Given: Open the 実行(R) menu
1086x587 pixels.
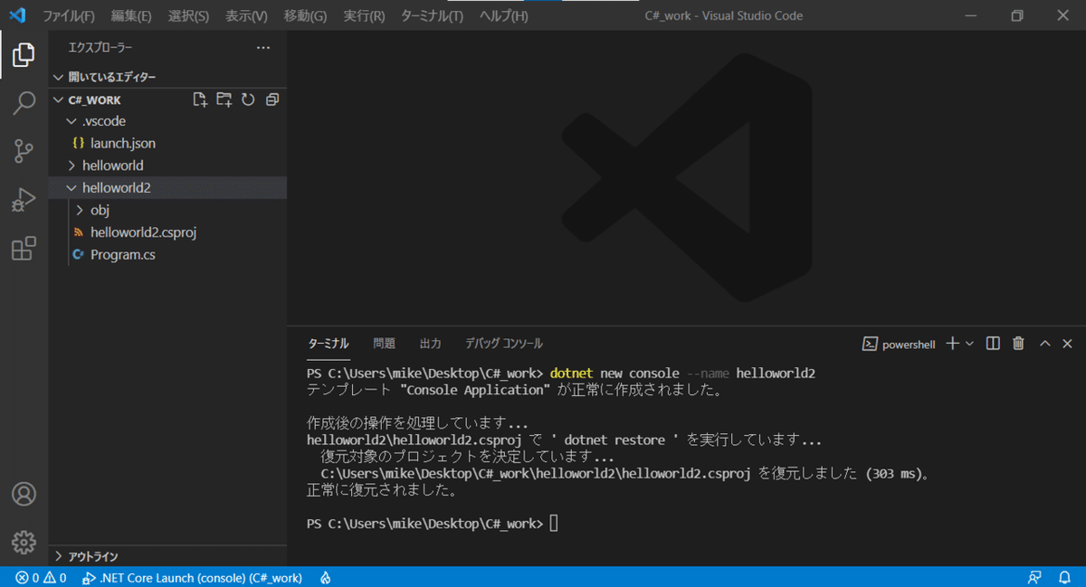Looking at the screenshot, I should [364, 16].
